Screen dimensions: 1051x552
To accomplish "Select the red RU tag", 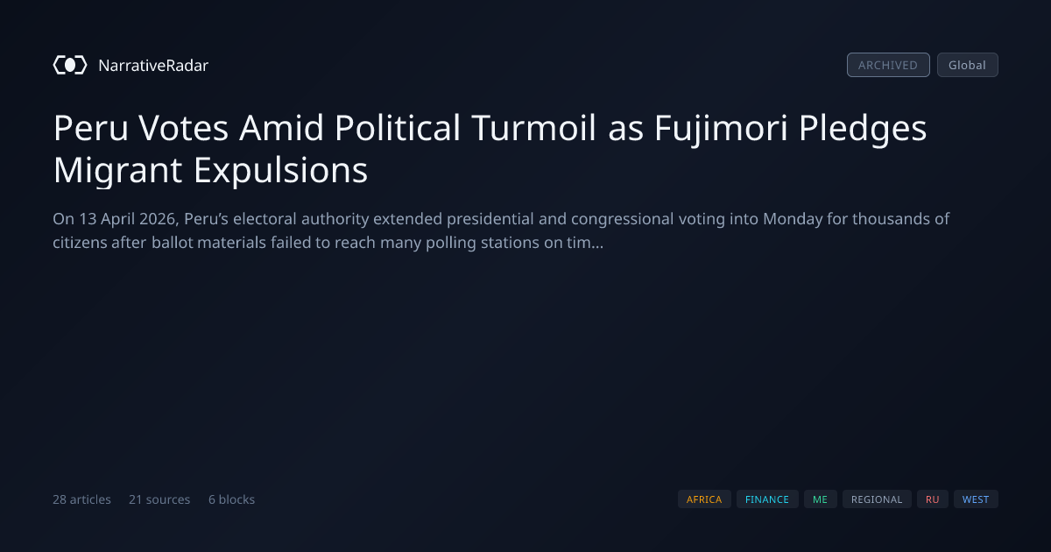I will [933, 499].
